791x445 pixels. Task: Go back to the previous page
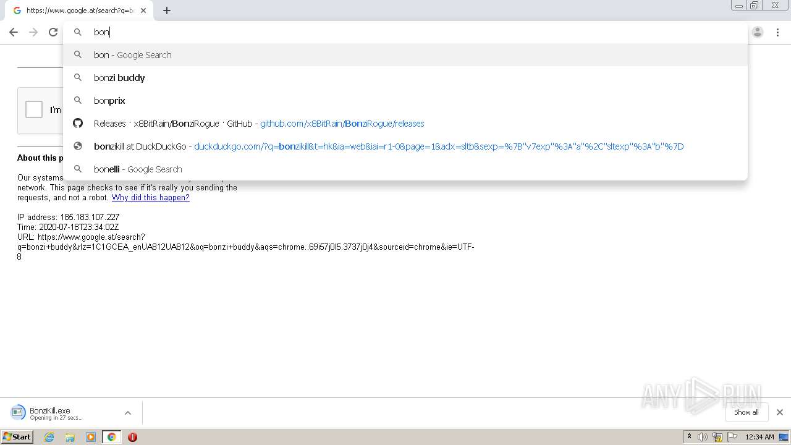(14, 32)
